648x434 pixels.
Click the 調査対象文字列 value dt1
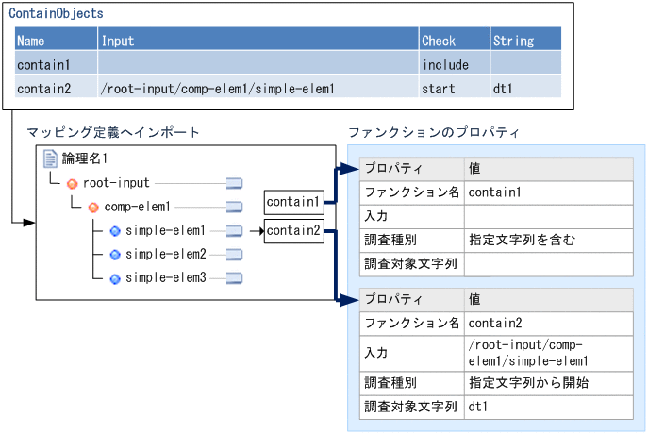pyautogui.click(x=479, y=407)
